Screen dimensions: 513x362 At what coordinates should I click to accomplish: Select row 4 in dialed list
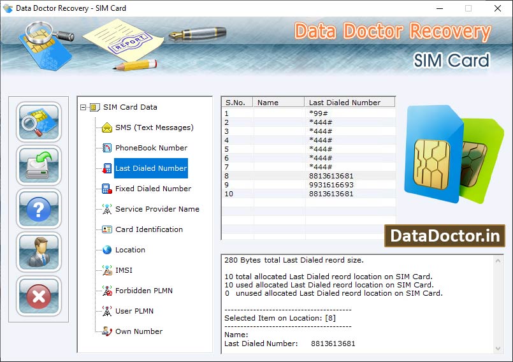point(308,140)
